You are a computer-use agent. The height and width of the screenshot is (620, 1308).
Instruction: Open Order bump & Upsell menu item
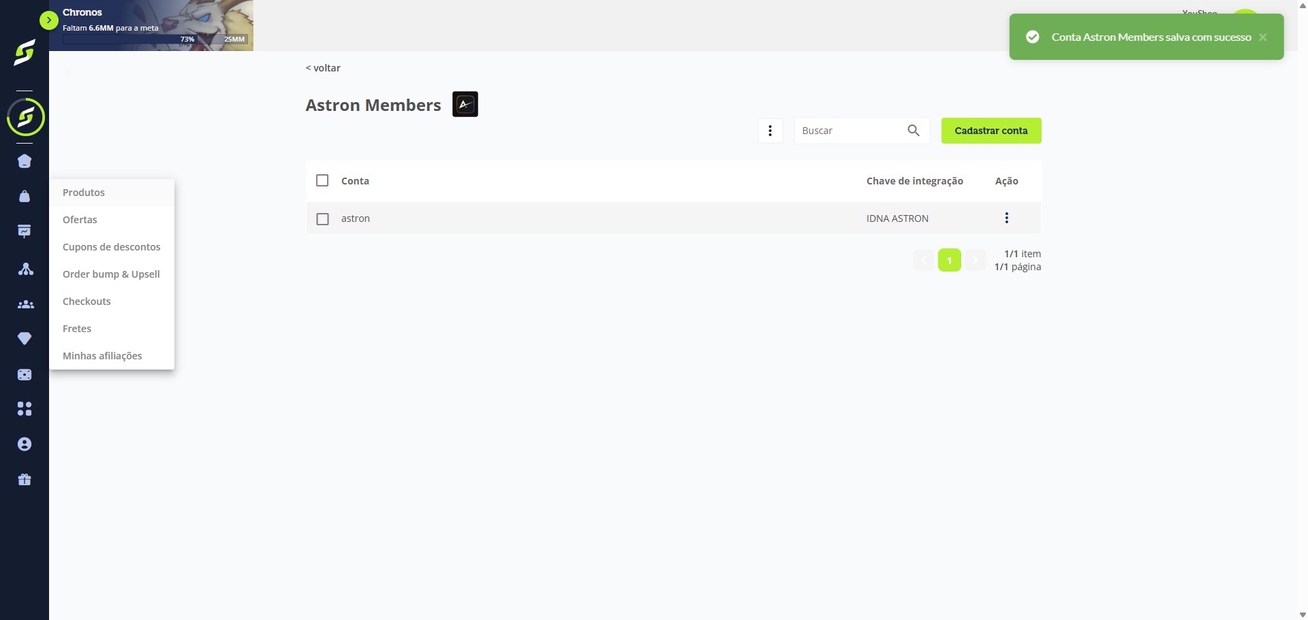point(112,274)
